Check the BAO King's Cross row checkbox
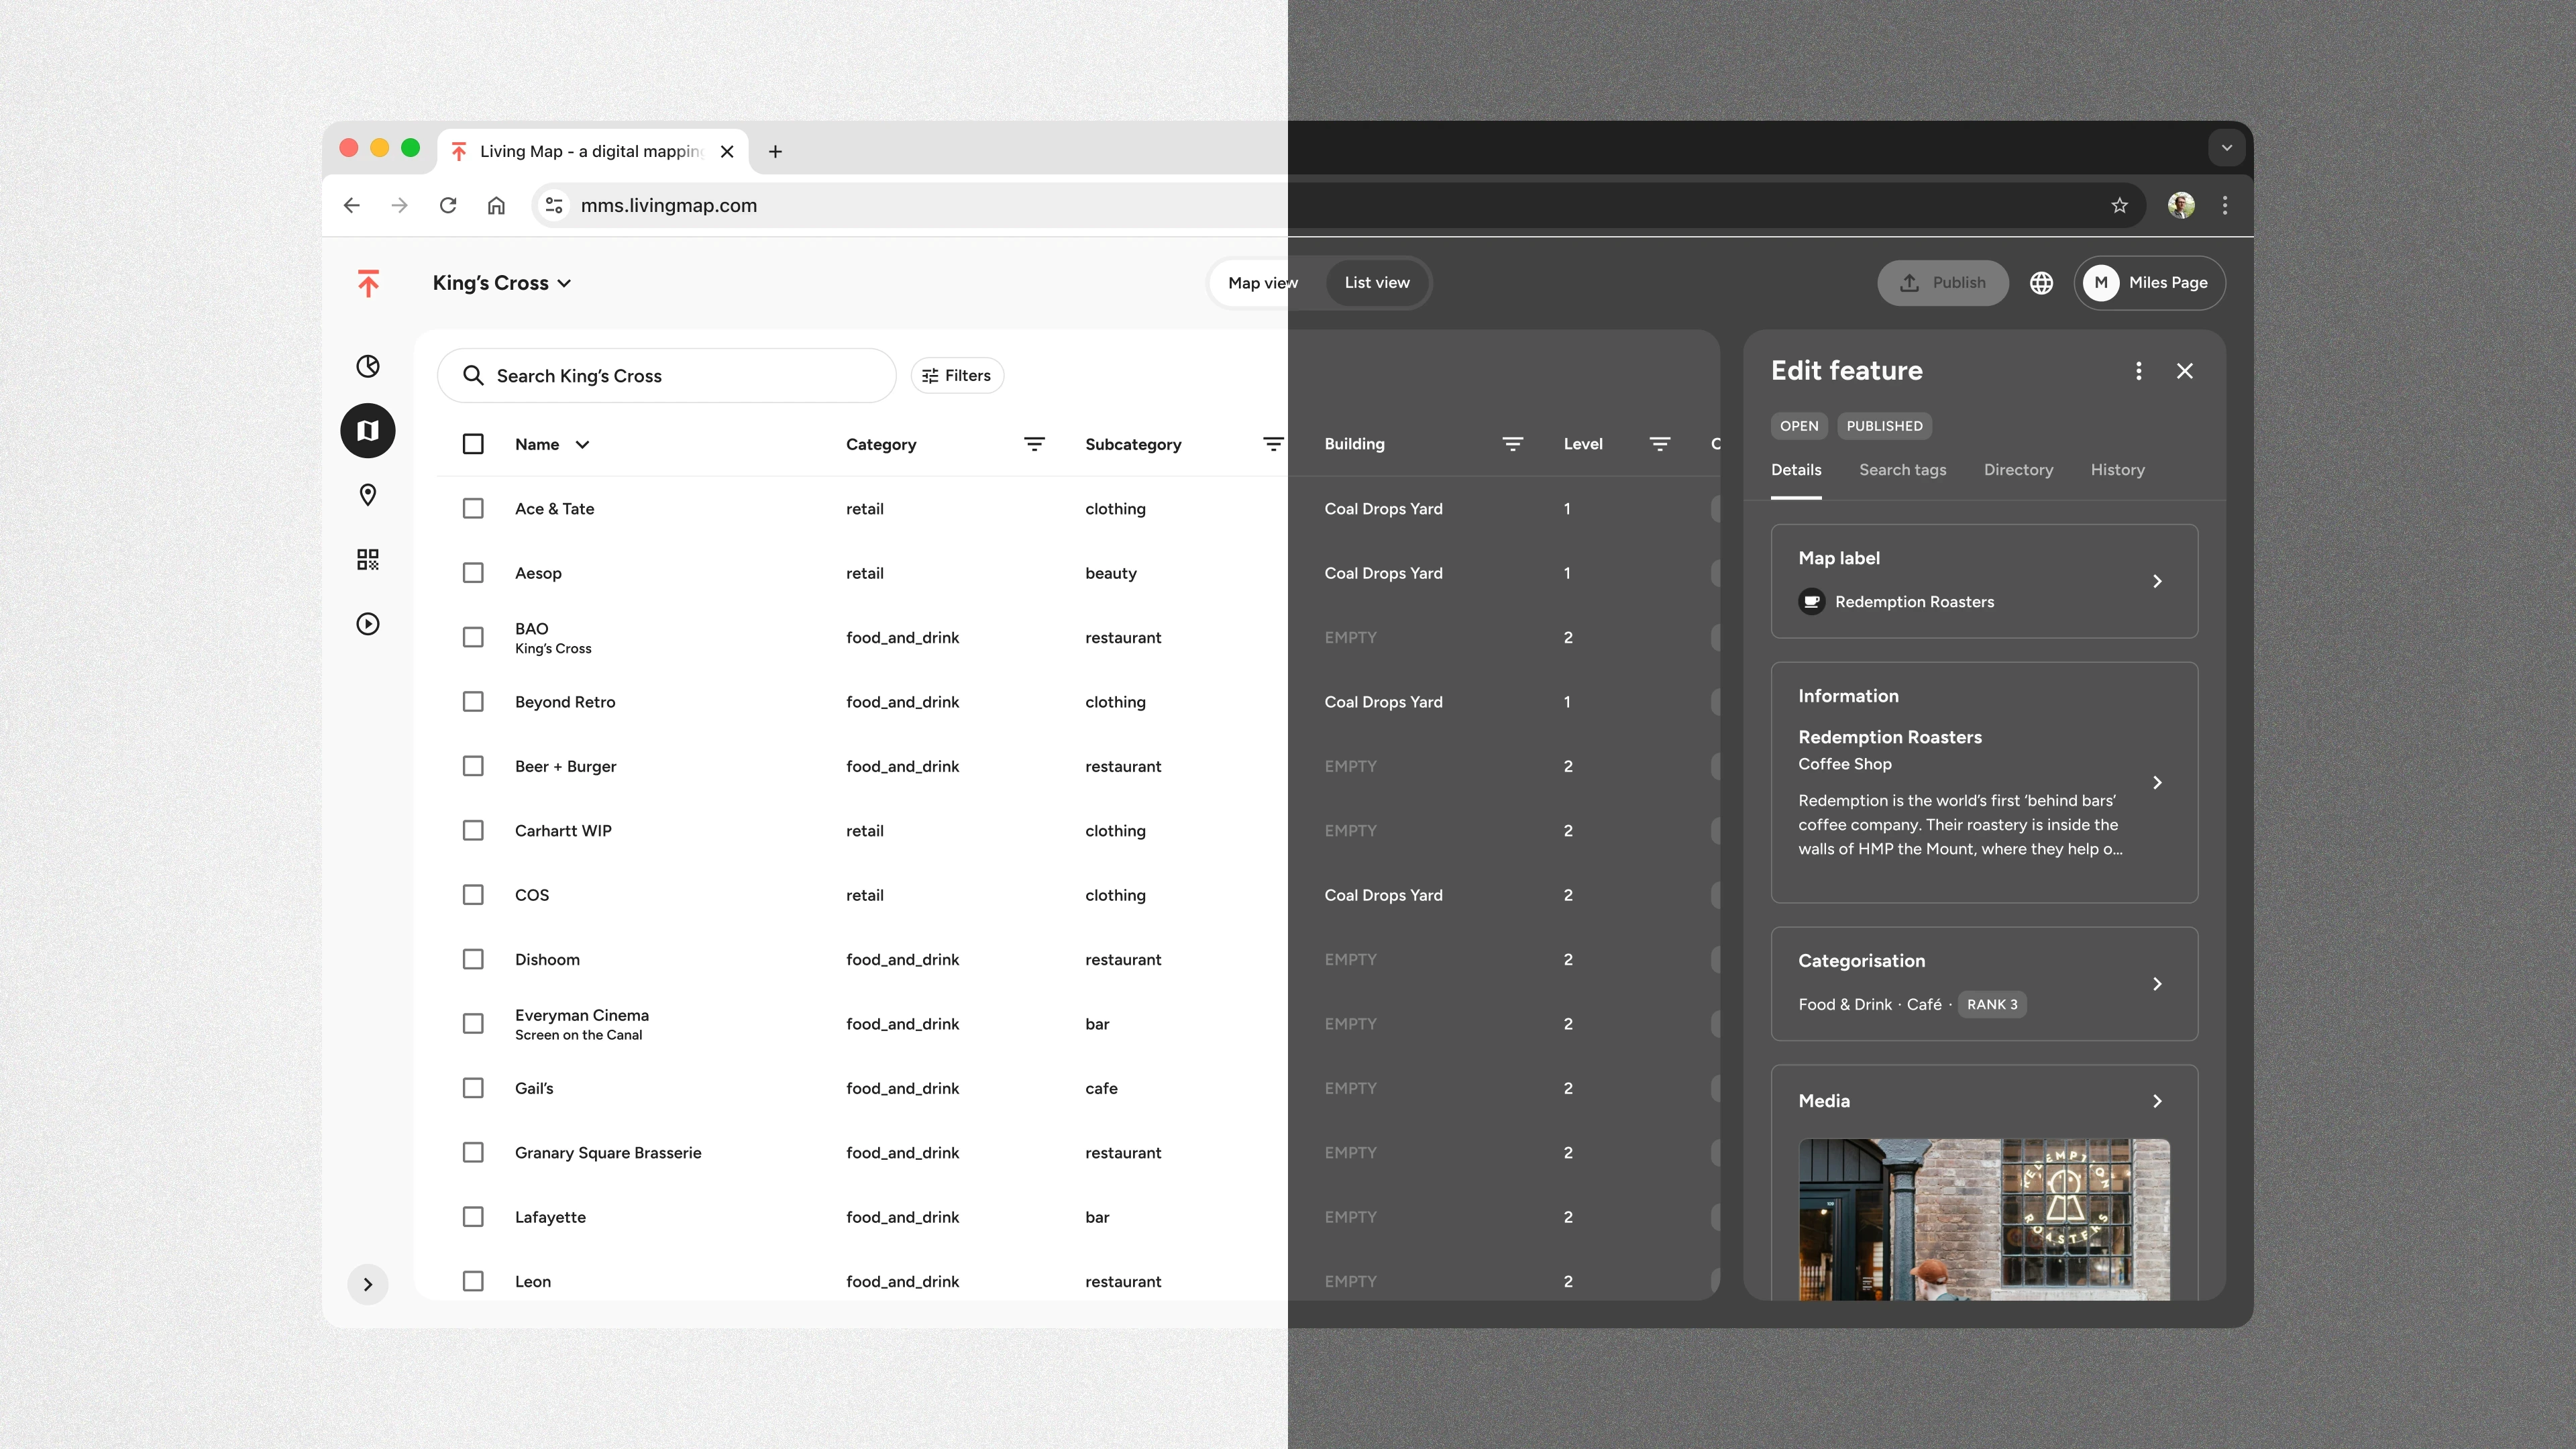Viewport: 2576px width, 1449px height. tap(473, 637)
